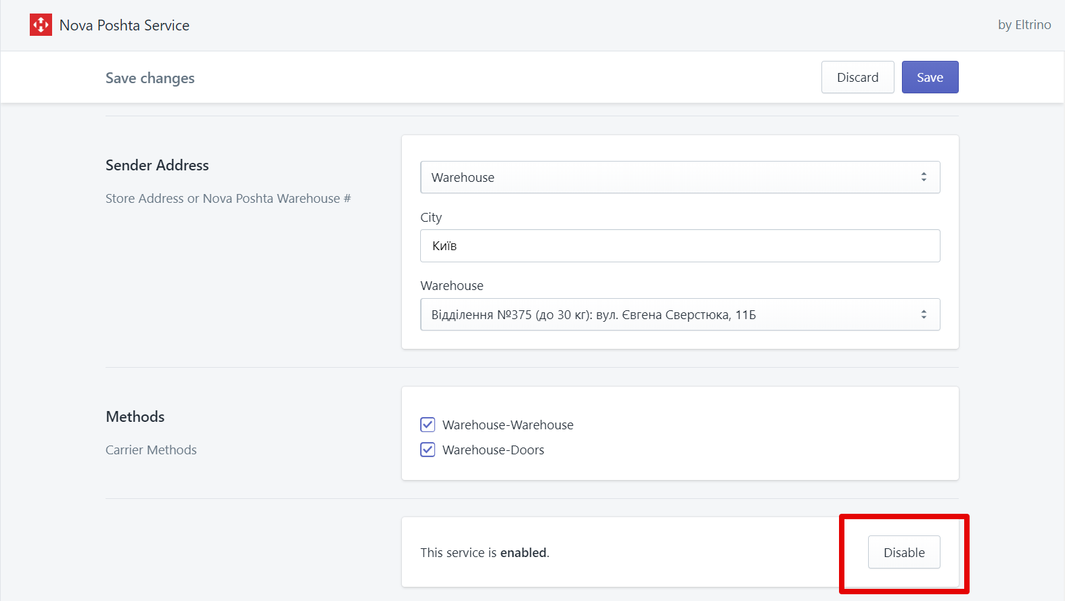The height and width of the screenshot is (601, 1065).
Task: Open the by Eltrino link
Action: click(x=1024, y=24)
